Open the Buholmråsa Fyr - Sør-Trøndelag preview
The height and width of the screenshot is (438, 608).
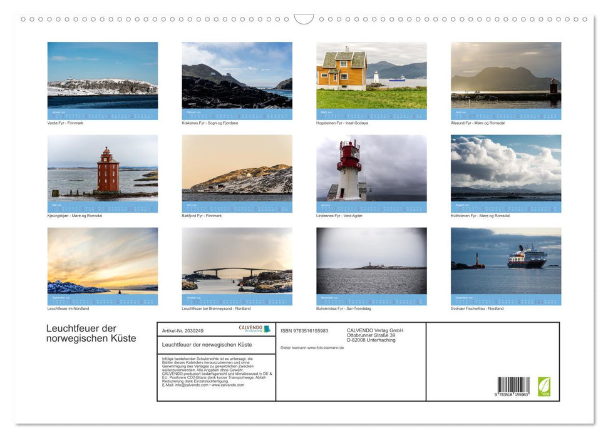point(371,263)
